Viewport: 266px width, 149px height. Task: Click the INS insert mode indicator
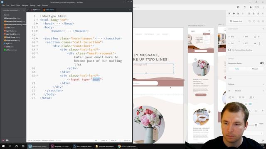pyautogui.click(x=96, y=141)
